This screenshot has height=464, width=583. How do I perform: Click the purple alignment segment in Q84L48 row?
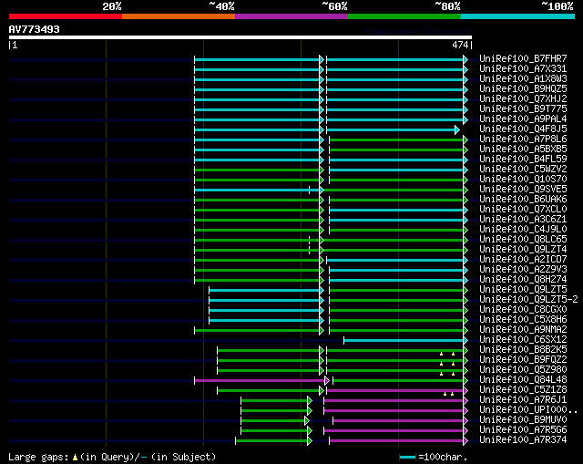point(261,381)
